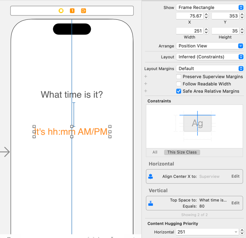The image size is (246, 238).
Task: Uncheck Safe Area Relative Margins
Action: pos(179,91)
